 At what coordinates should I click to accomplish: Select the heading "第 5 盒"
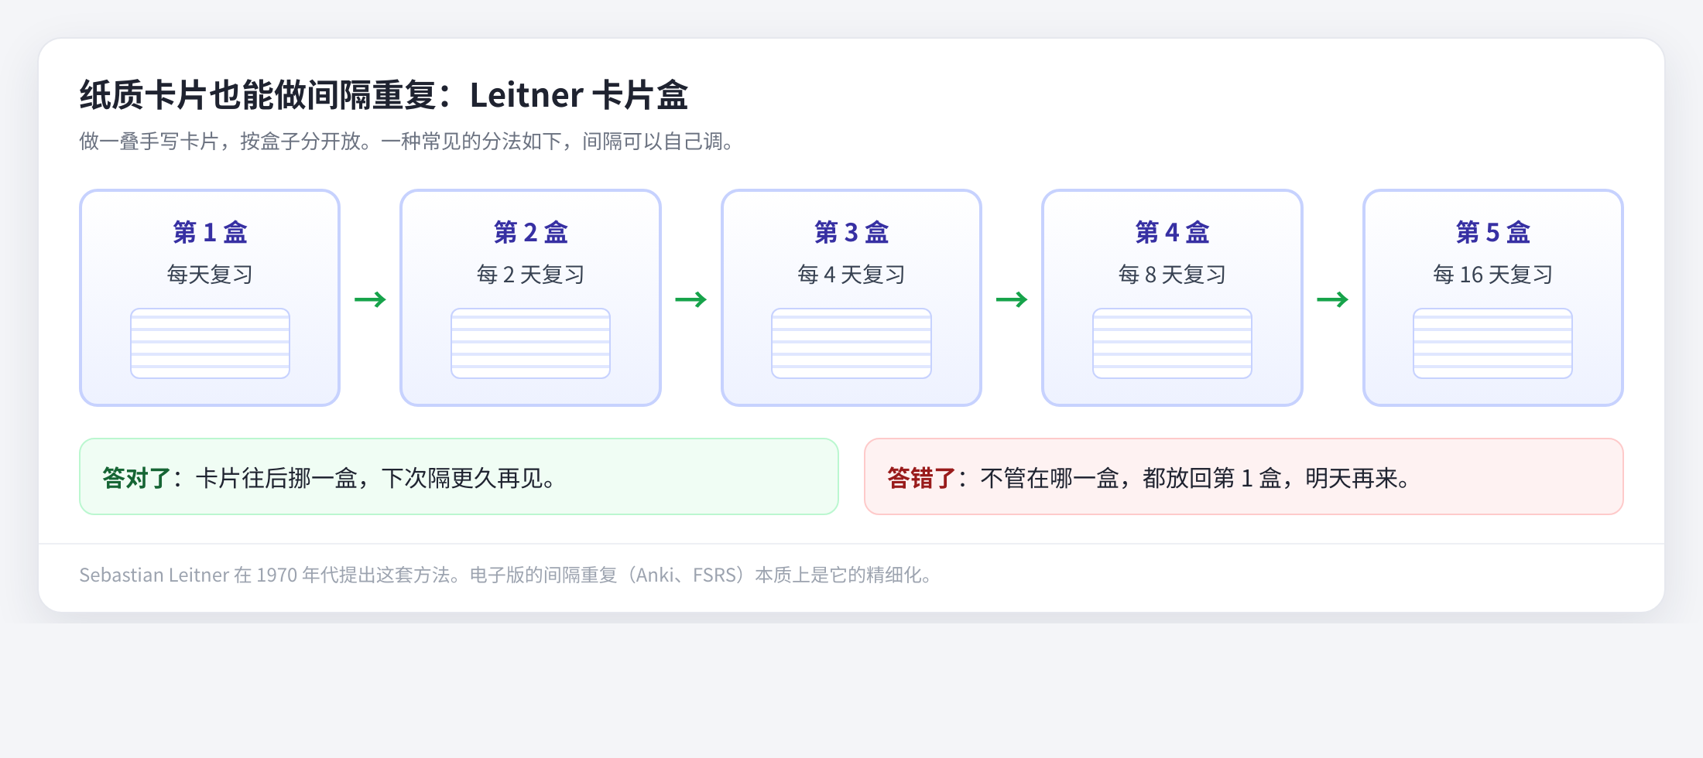(1492, 232)
